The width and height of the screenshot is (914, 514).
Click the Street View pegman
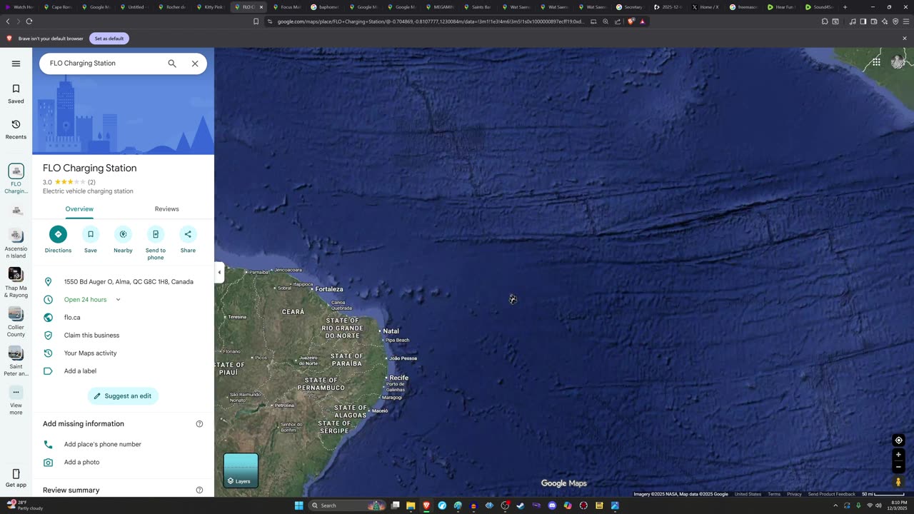[899, 482]
